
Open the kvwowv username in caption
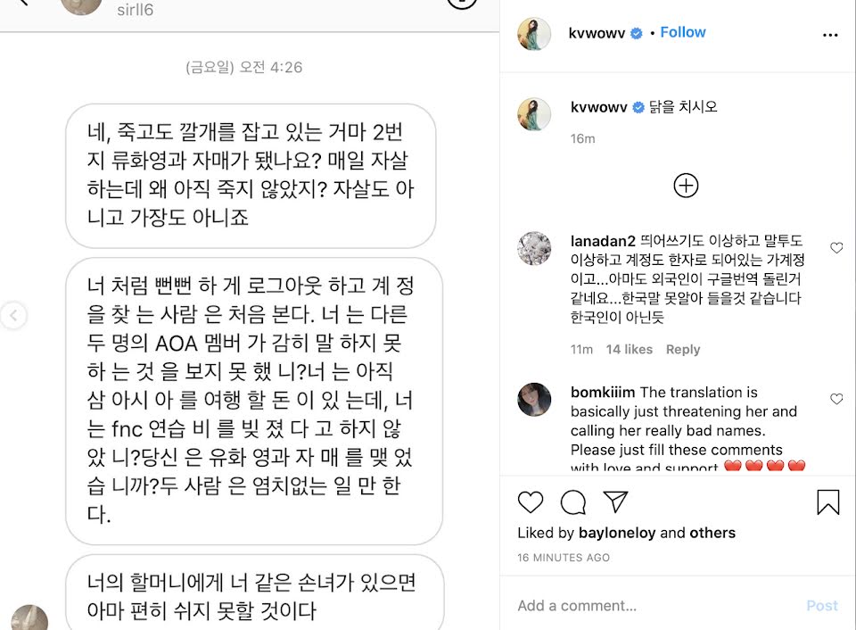point(598,107)
